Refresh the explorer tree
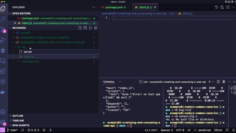Image resolution: width=236 pixels, height=133 pixels. 90,28
